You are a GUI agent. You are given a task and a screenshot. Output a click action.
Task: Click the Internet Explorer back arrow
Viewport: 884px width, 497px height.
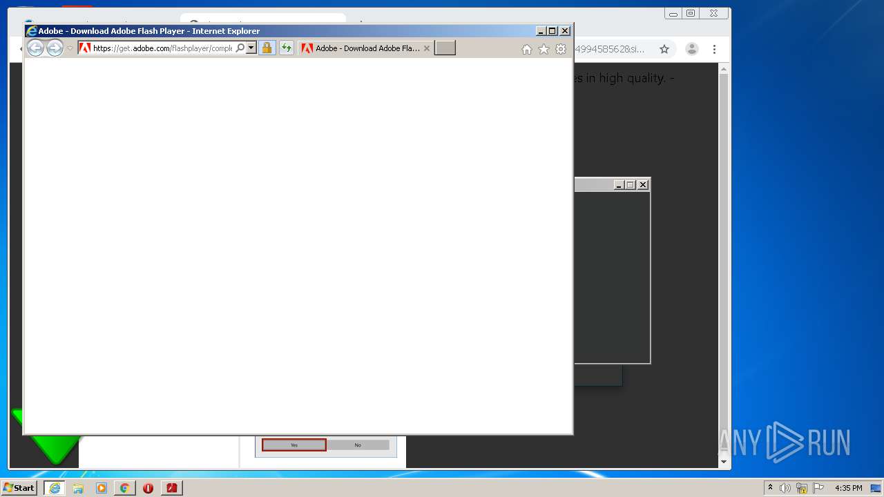[x=35, y=48]
